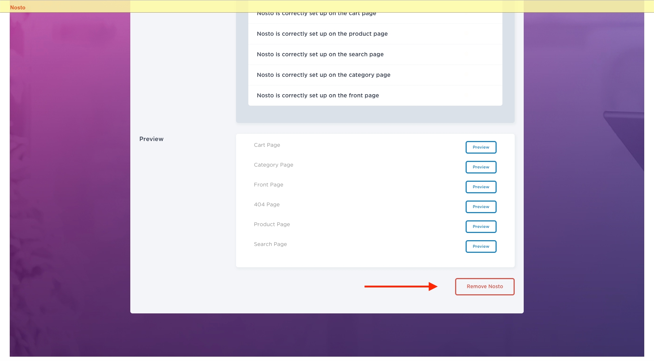Screen dimensions: 654x361
Task: Select the Product Page label text
Action: coord(271,224)
